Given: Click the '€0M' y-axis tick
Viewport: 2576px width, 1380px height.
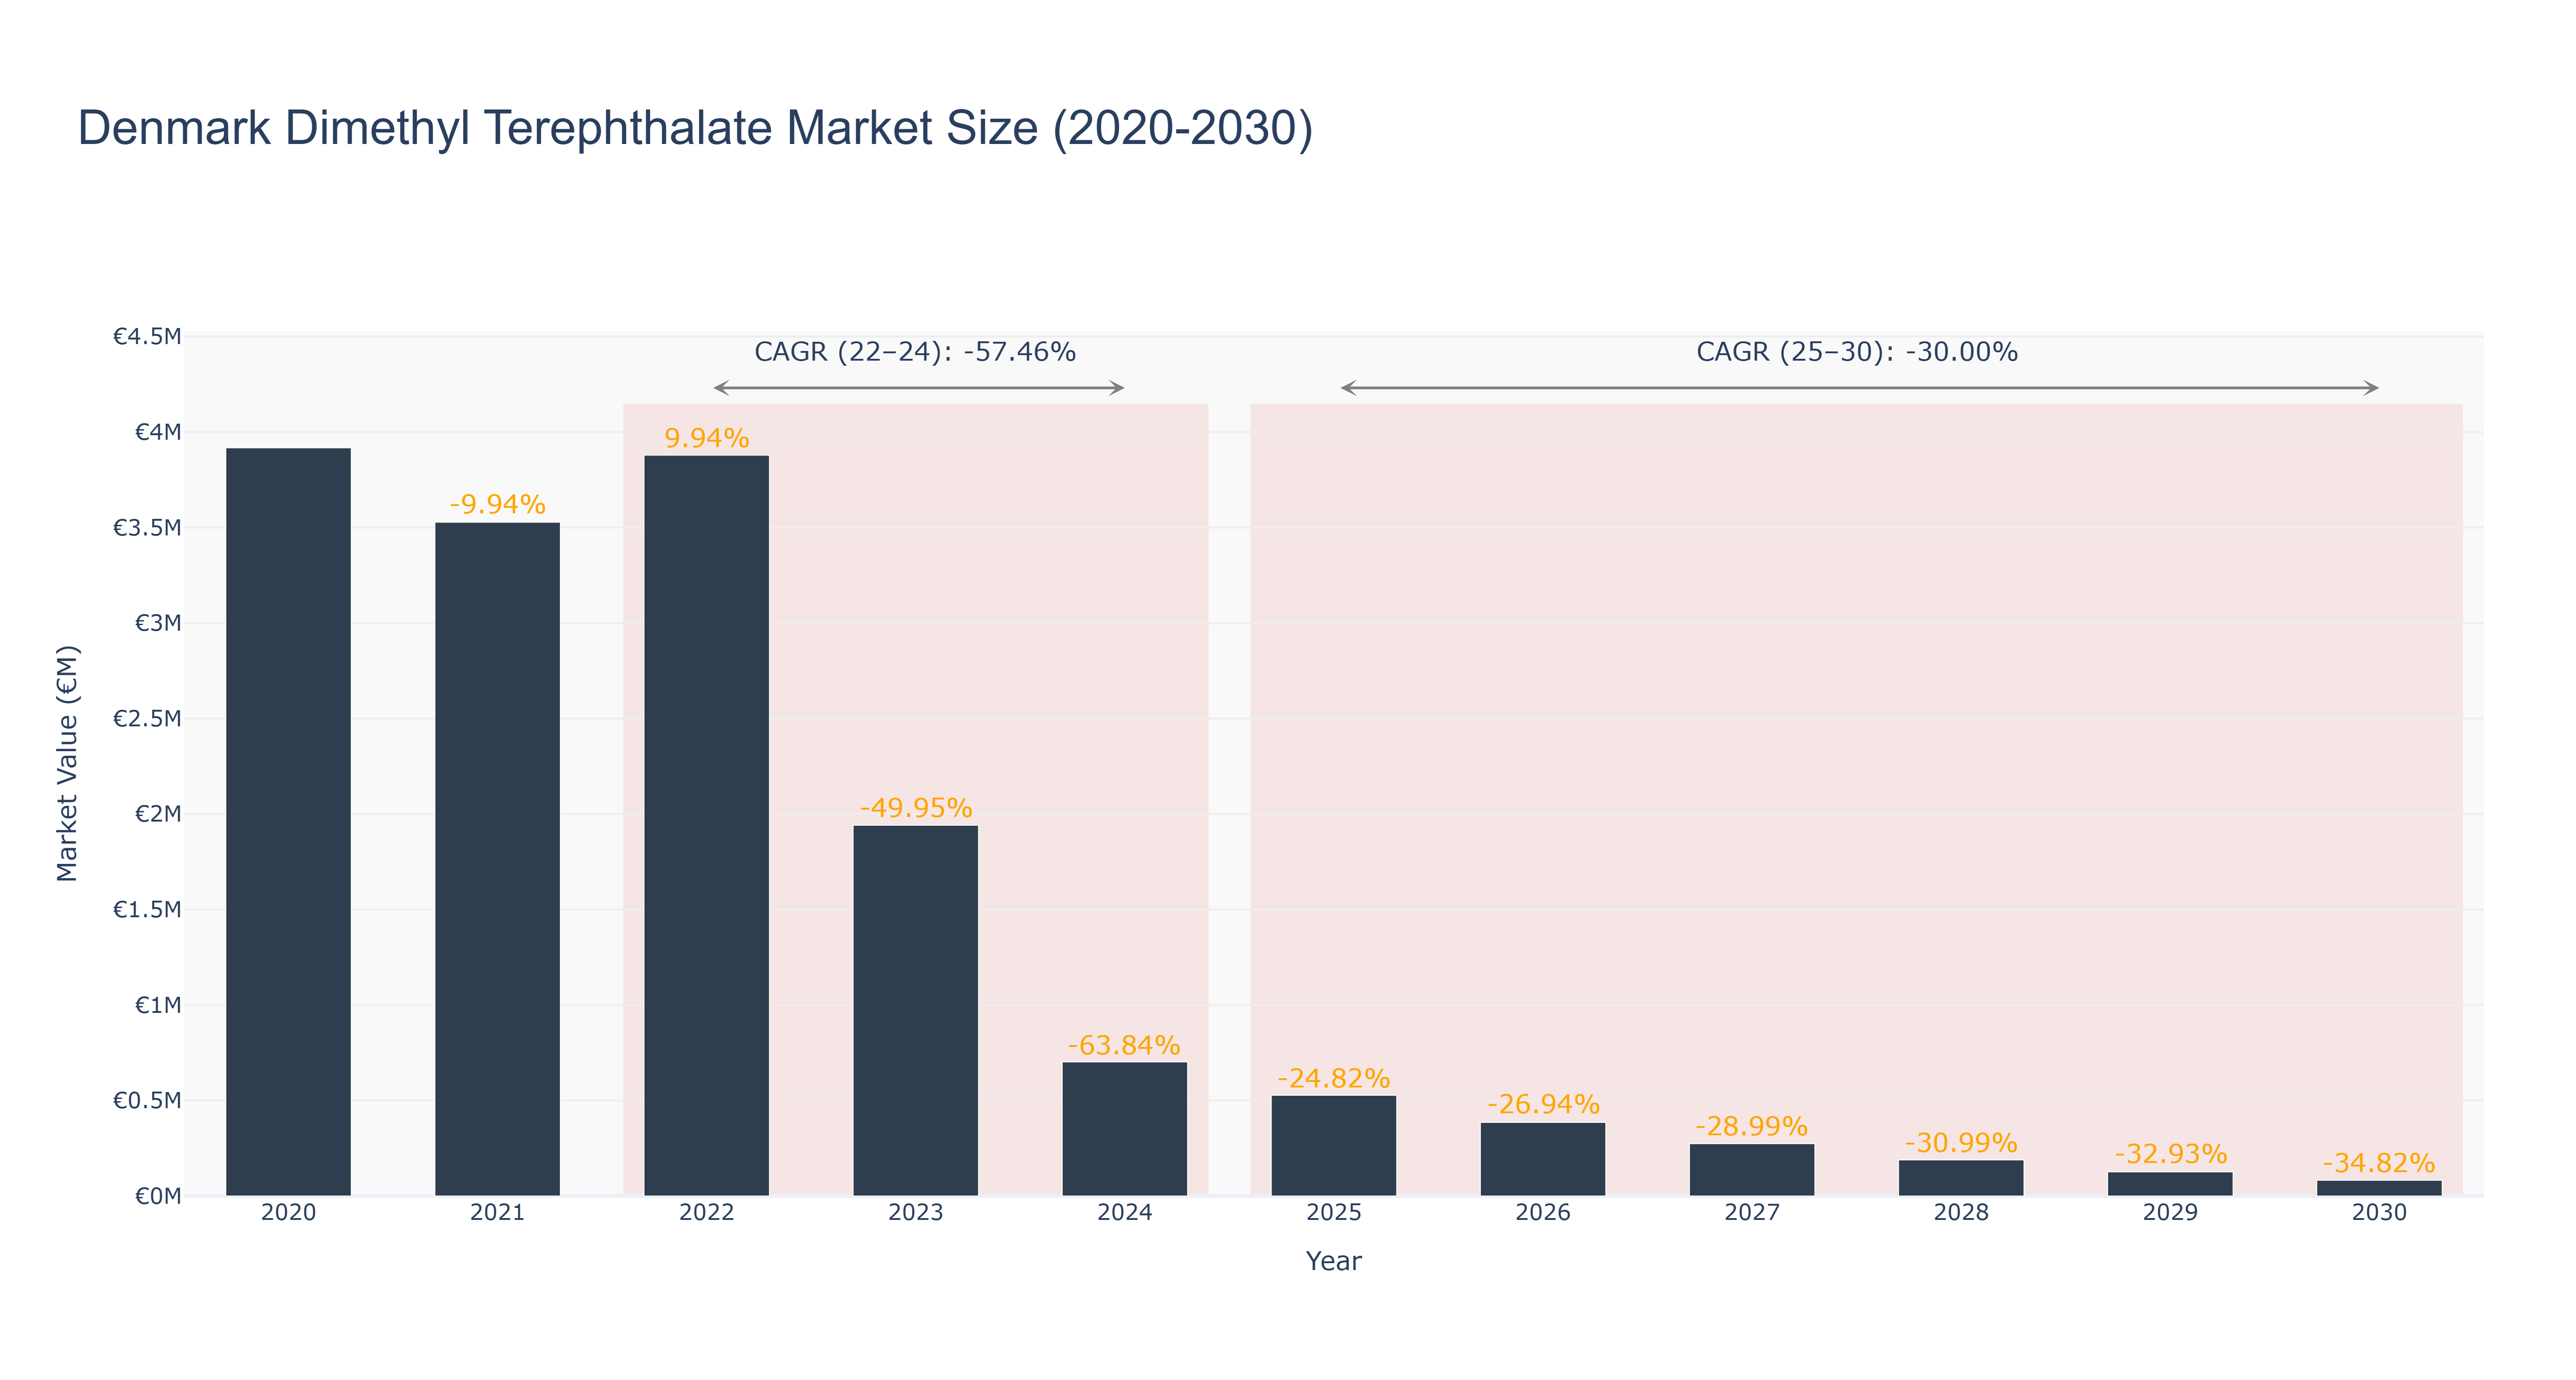Looking at the screenshot, I should pos(158,1196).
